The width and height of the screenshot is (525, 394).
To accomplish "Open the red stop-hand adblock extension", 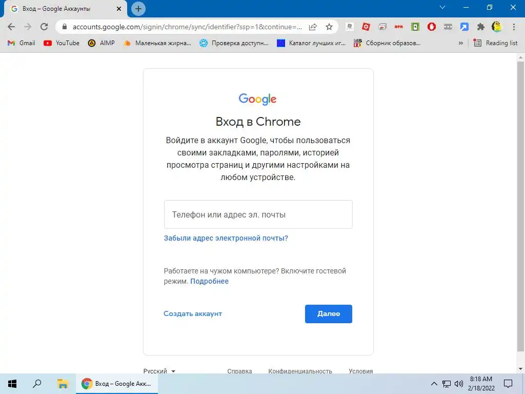I will [432, 27].
